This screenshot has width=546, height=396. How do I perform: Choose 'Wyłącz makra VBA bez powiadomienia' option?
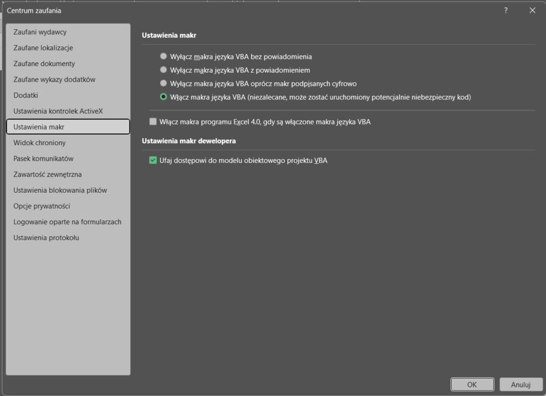point(164,56)
